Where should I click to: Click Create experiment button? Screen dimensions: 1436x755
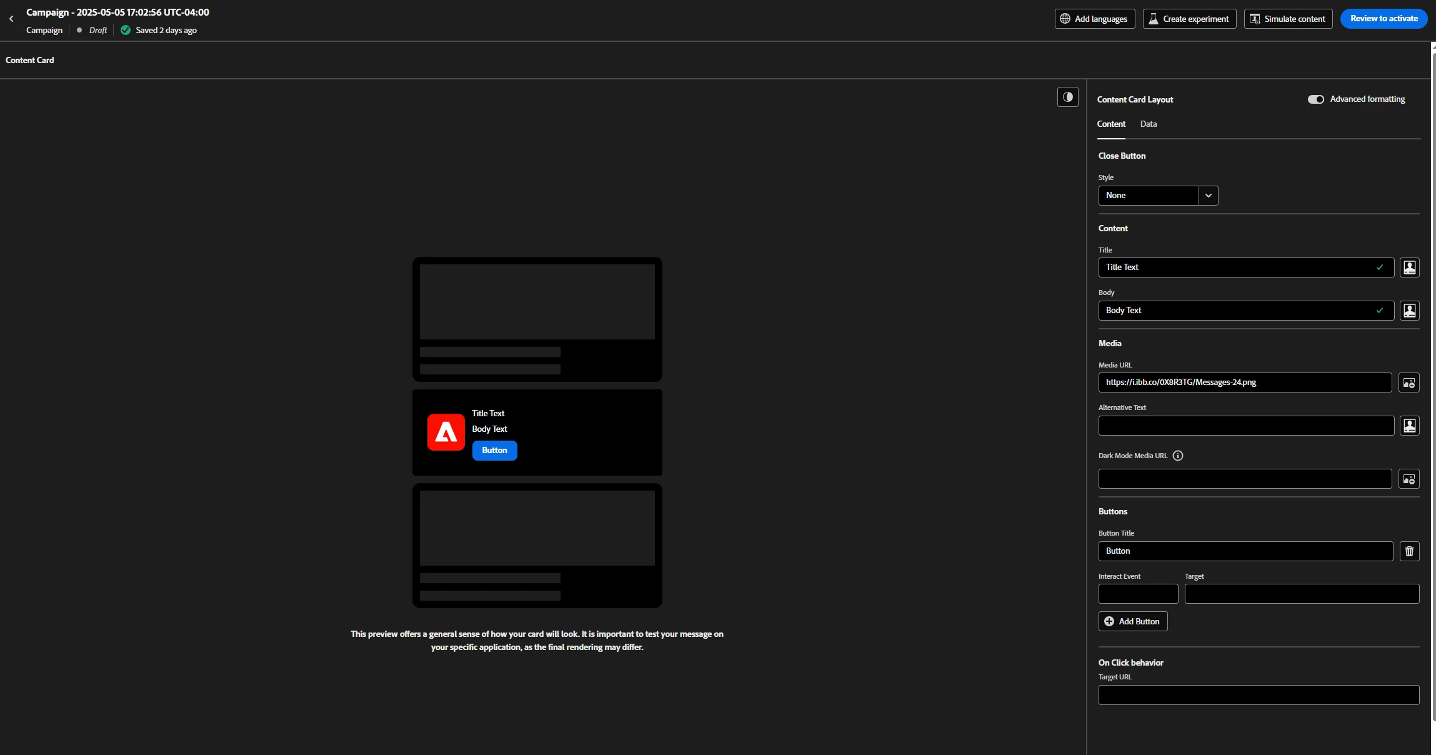1189,19
